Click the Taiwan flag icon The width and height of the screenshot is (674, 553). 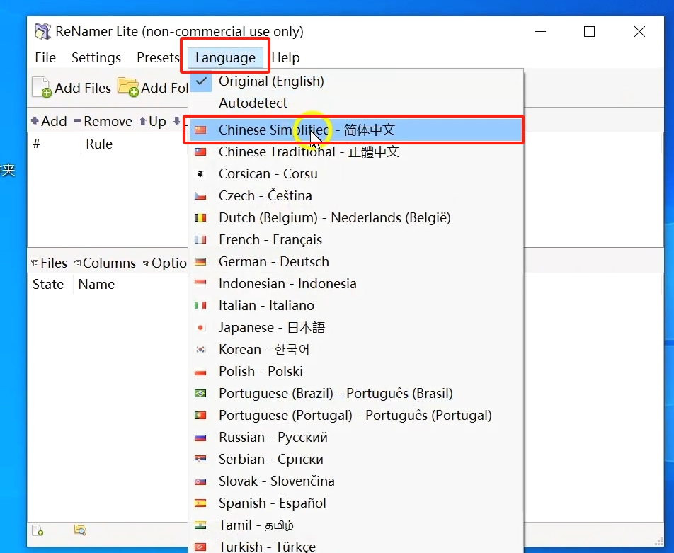[200, 152]
